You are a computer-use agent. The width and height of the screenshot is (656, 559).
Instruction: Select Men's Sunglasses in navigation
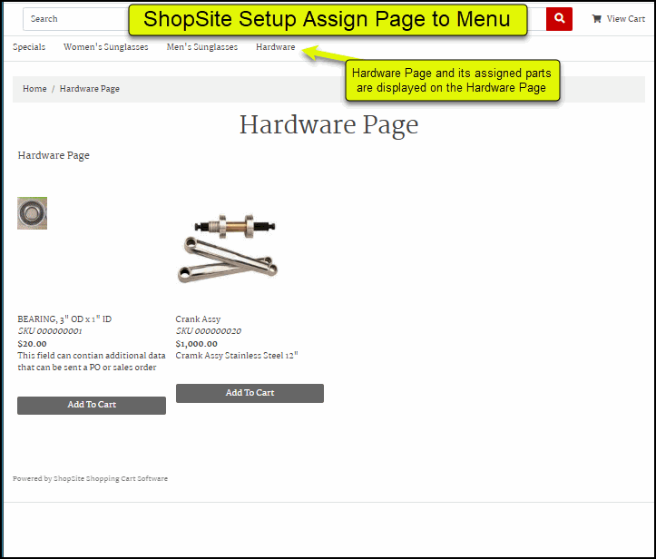201,47
